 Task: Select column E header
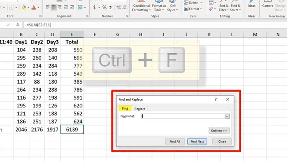[72, 34]
